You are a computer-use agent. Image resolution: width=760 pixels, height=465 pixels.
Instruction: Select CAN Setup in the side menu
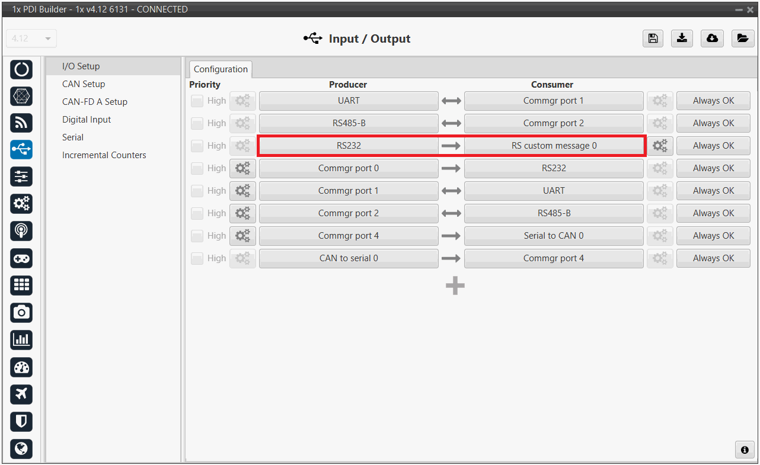click(84, 84)
